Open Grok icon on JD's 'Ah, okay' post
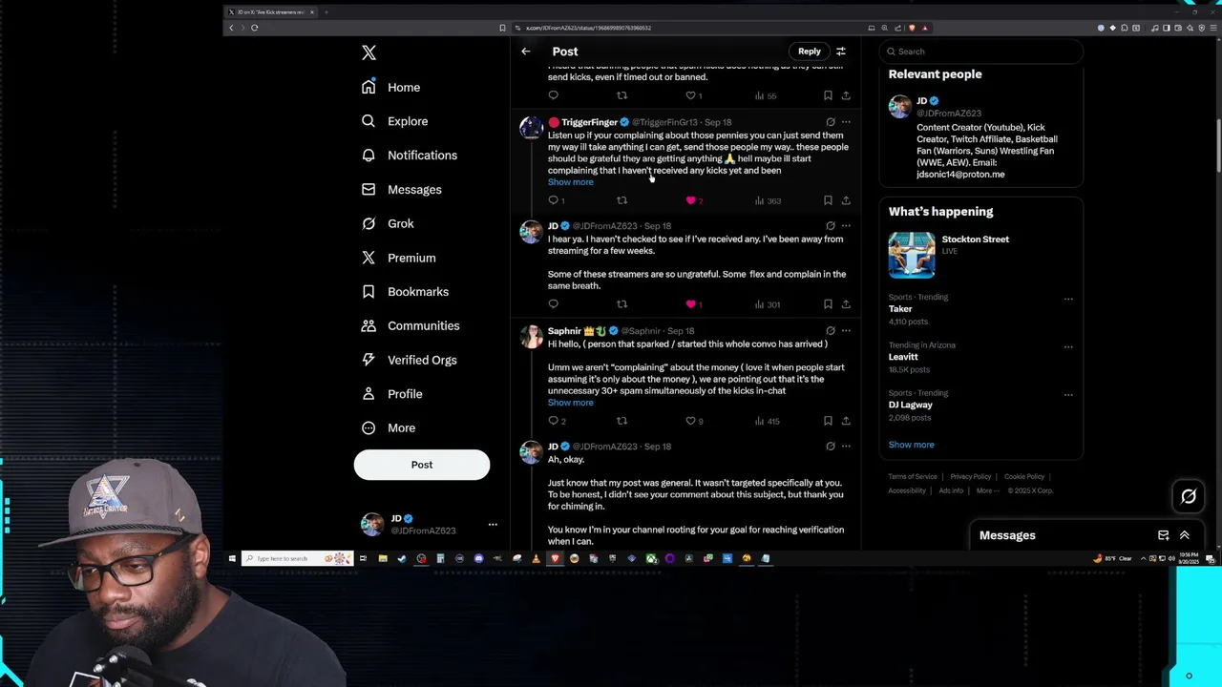Screen dimensions: 1222x687 pyautogui.click(x=830, y=447)
